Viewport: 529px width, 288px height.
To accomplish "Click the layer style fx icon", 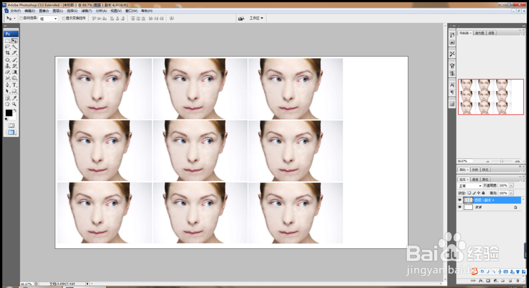I will (481, 281).
